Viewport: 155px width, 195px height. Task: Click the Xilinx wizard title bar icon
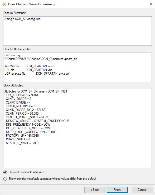click(x=4, y=4)
